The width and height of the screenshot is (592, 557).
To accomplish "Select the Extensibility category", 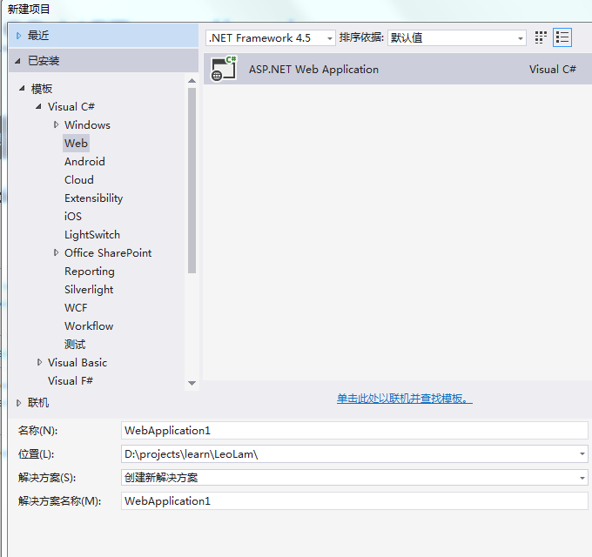I will pyautogui.click(x=94, y=198).
